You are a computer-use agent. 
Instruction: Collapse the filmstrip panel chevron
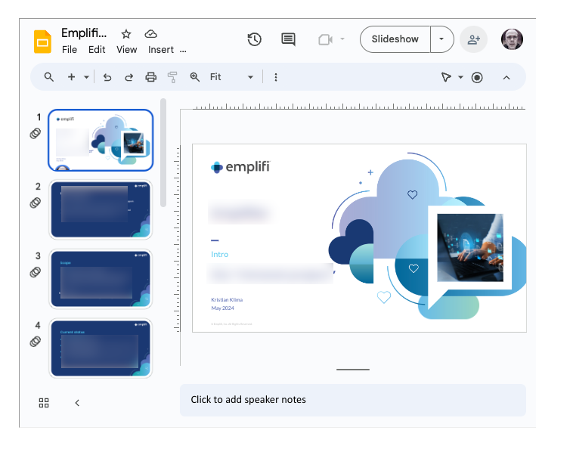coord(77,403)
